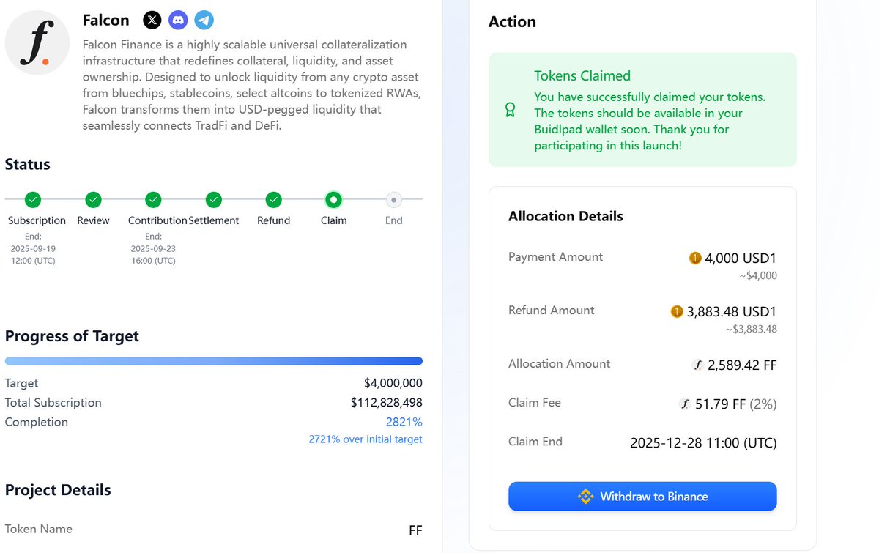This screenshot has width=879, height=553.
Task: Click the Falcon project title
Action: [106, 21]
